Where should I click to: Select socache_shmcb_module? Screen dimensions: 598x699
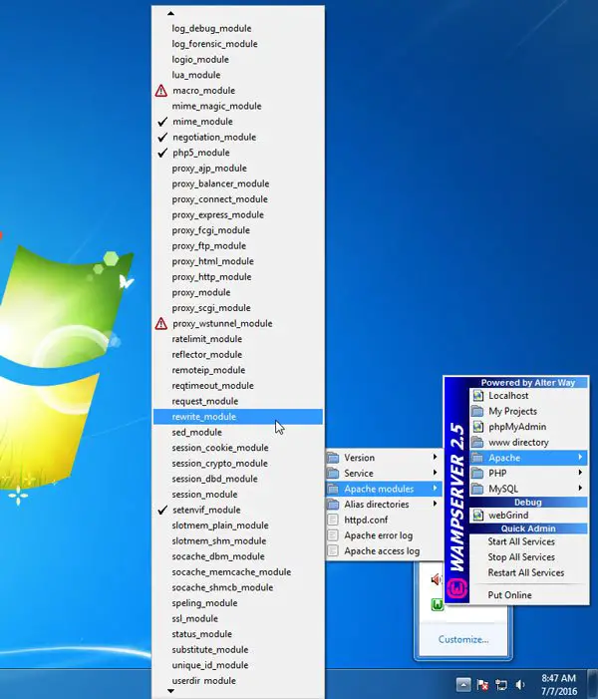pyautogui.click(x=237, y=587)
